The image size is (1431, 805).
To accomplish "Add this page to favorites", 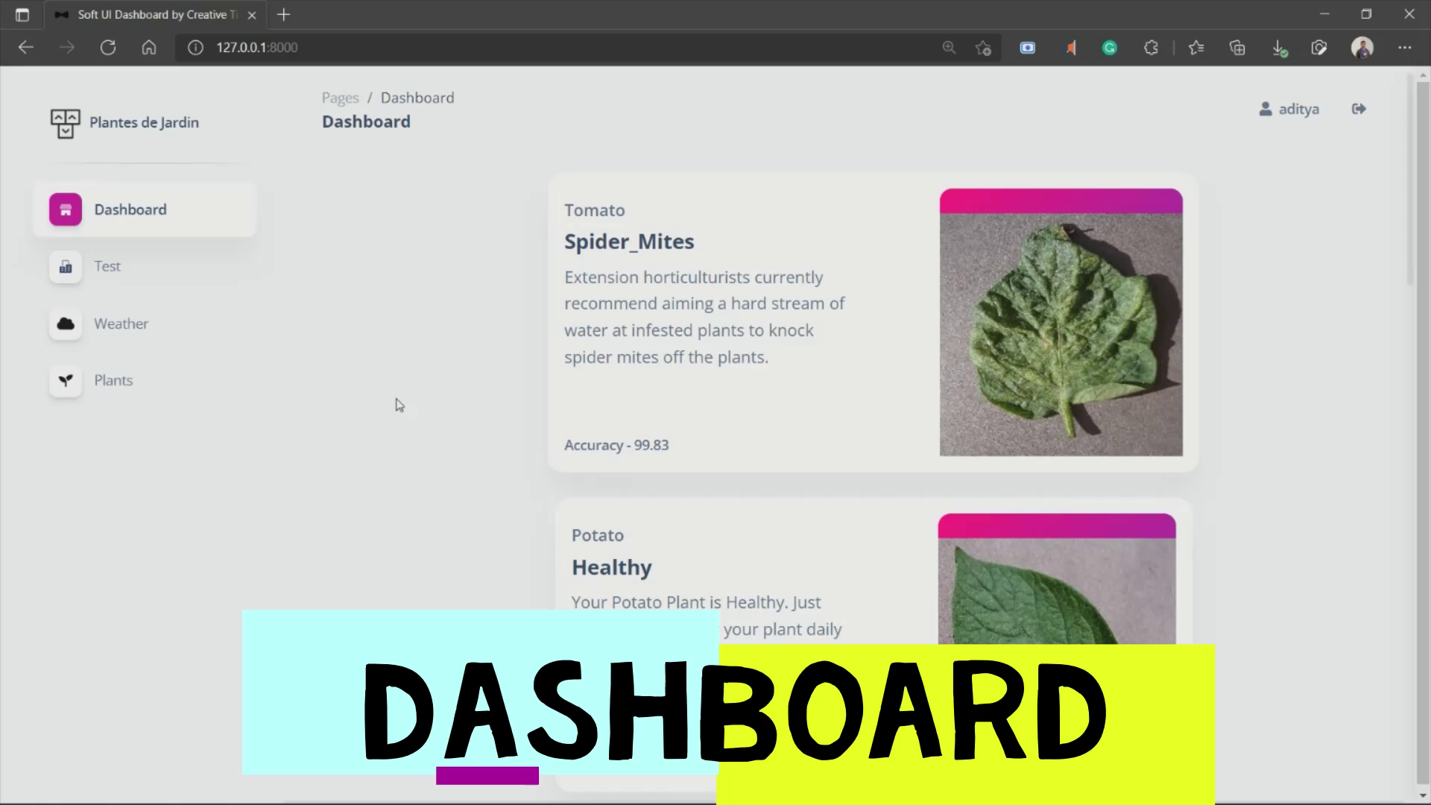I will point(983,48).
